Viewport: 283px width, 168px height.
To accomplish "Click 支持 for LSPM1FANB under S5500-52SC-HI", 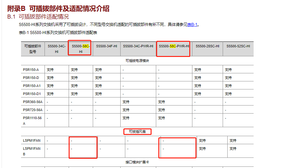I will coord(233,149).
